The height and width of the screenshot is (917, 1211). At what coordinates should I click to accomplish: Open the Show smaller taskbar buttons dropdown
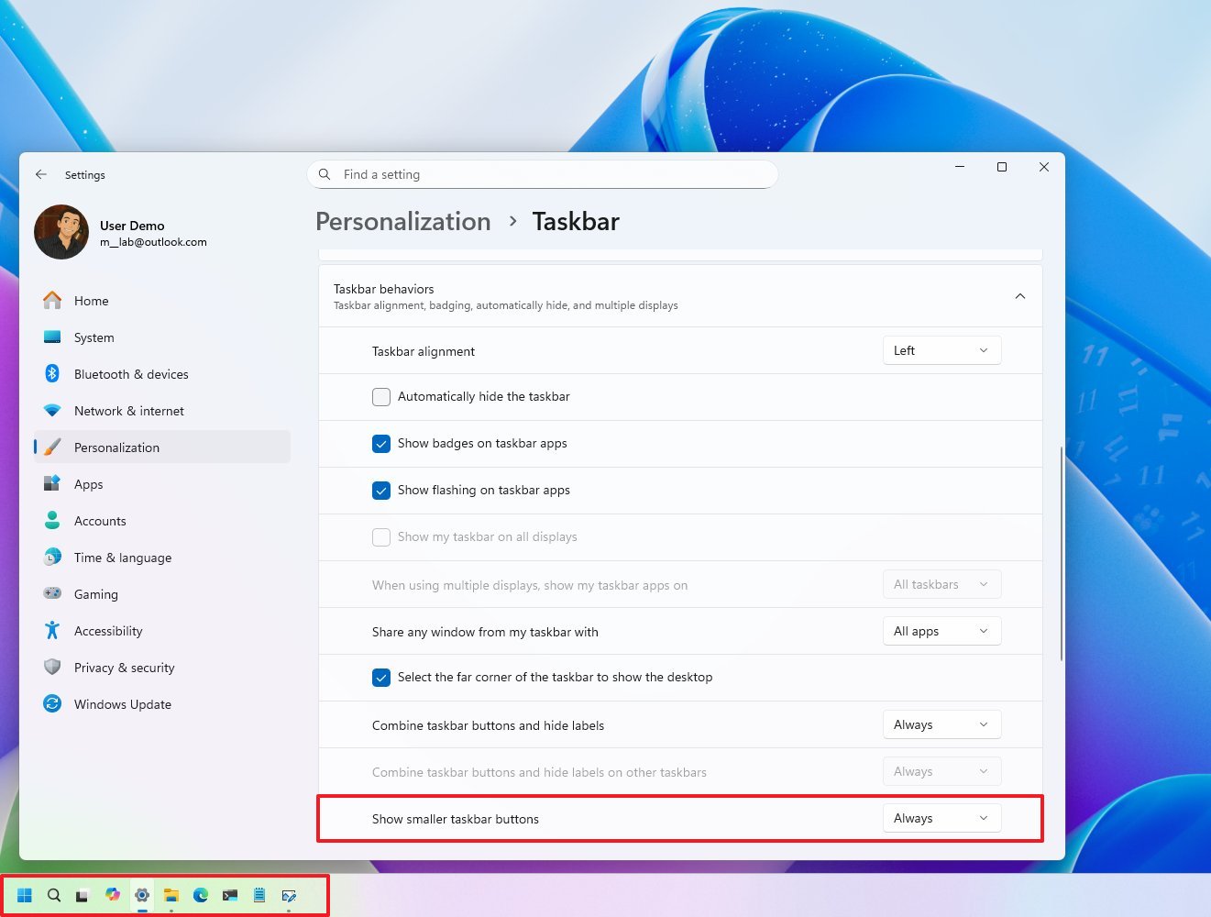tap(941, 817)
